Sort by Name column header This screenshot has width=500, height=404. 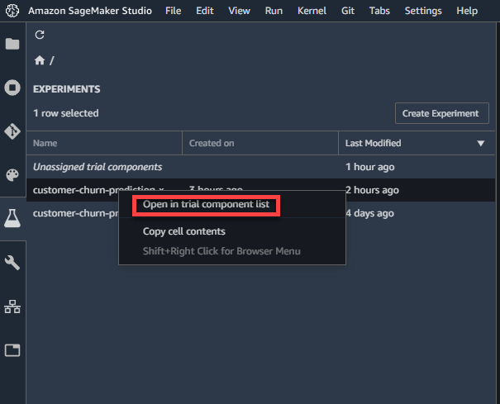(x=104, y=143)
